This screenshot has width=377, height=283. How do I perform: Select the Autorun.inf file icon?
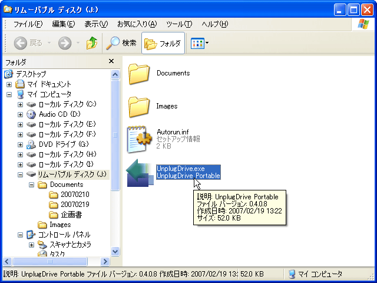(x=140, y=139)
